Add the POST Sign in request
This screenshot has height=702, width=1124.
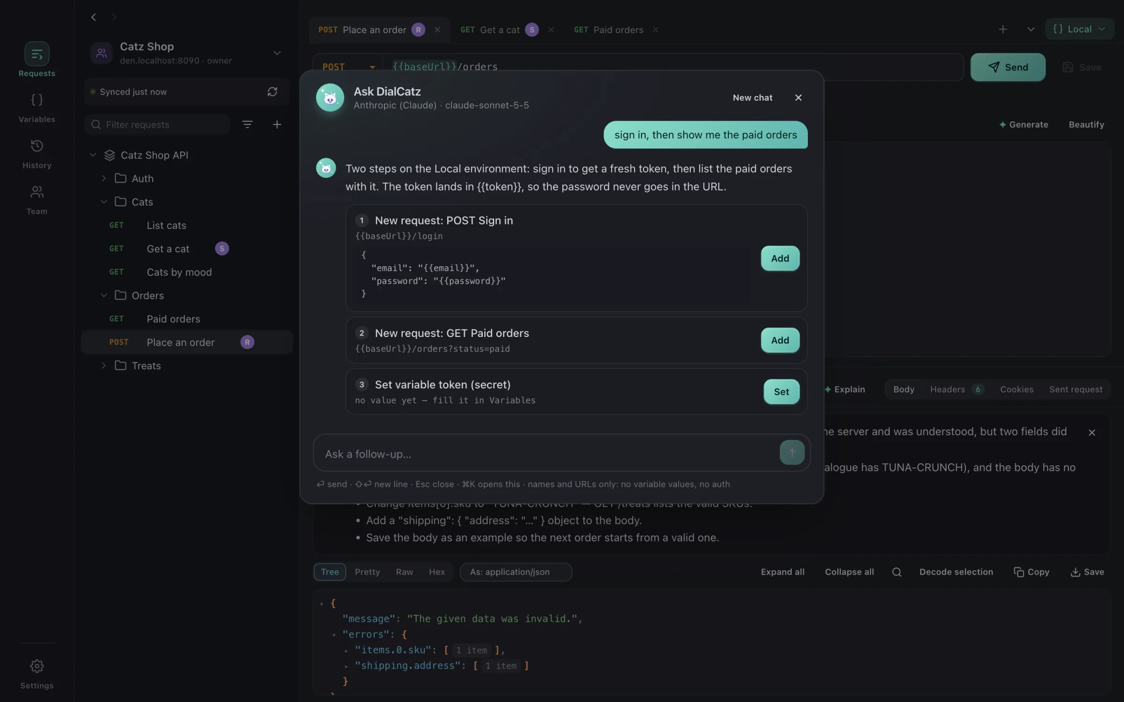(780, 258)
